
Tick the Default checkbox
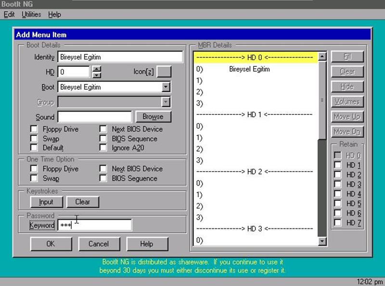click(34, 148)
